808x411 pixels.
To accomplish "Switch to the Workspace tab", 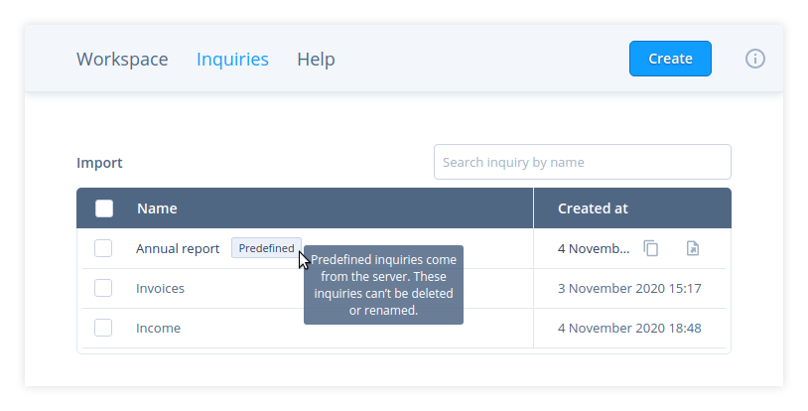I will click(122, 59).
